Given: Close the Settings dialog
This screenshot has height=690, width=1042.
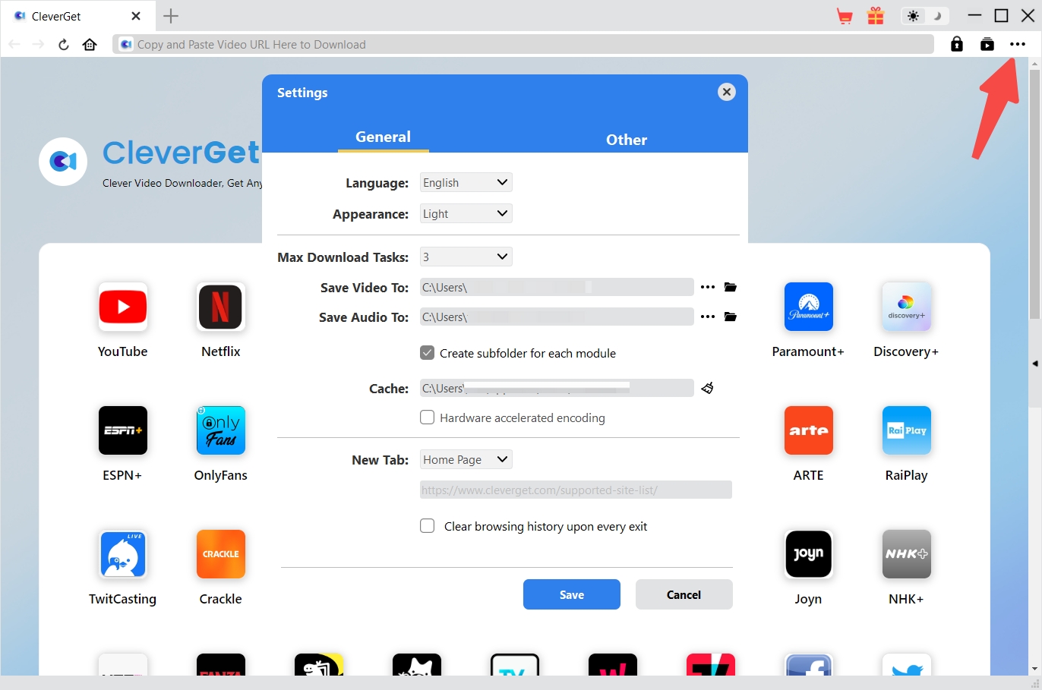Looking at the screenshot, I should click(x=727, y=92).
